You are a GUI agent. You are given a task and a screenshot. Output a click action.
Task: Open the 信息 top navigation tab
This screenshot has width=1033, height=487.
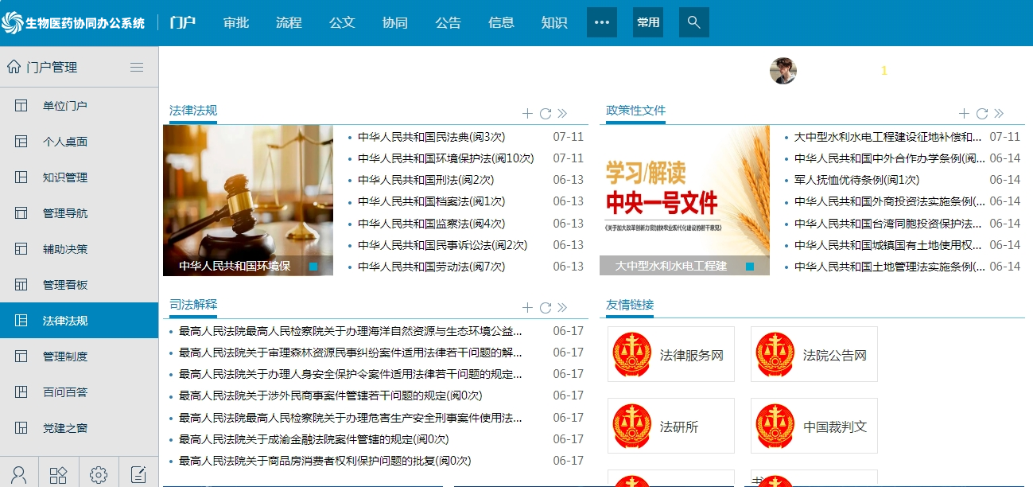(x=501, y=23)
